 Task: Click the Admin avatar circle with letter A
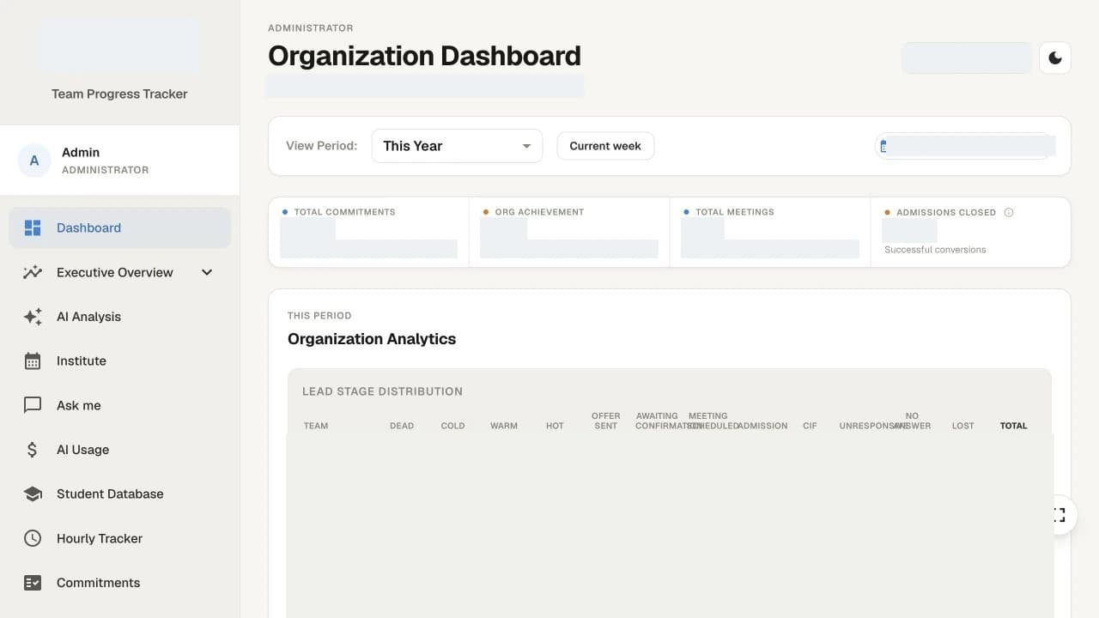(34, 161)
